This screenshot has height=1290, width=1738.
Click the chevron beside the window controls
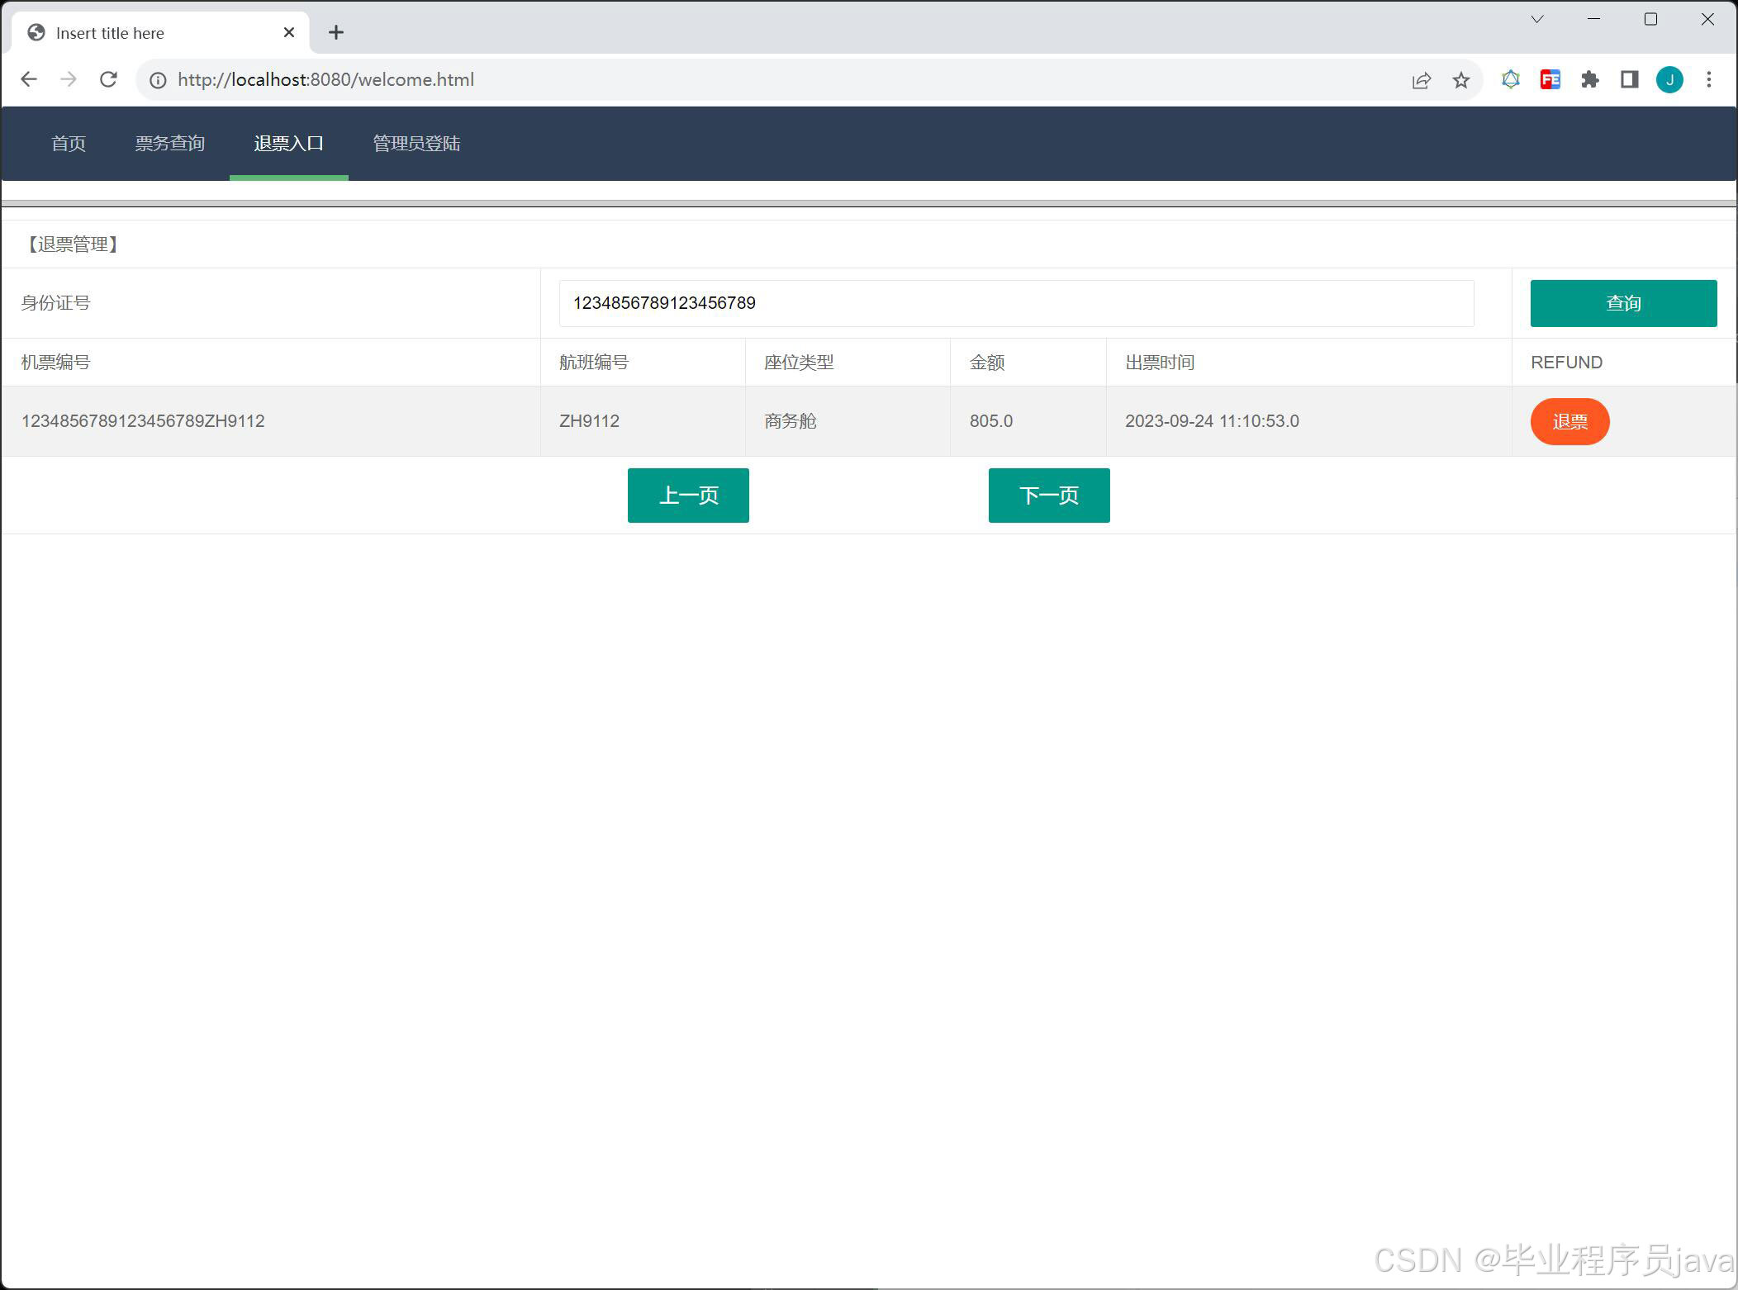1536,18
